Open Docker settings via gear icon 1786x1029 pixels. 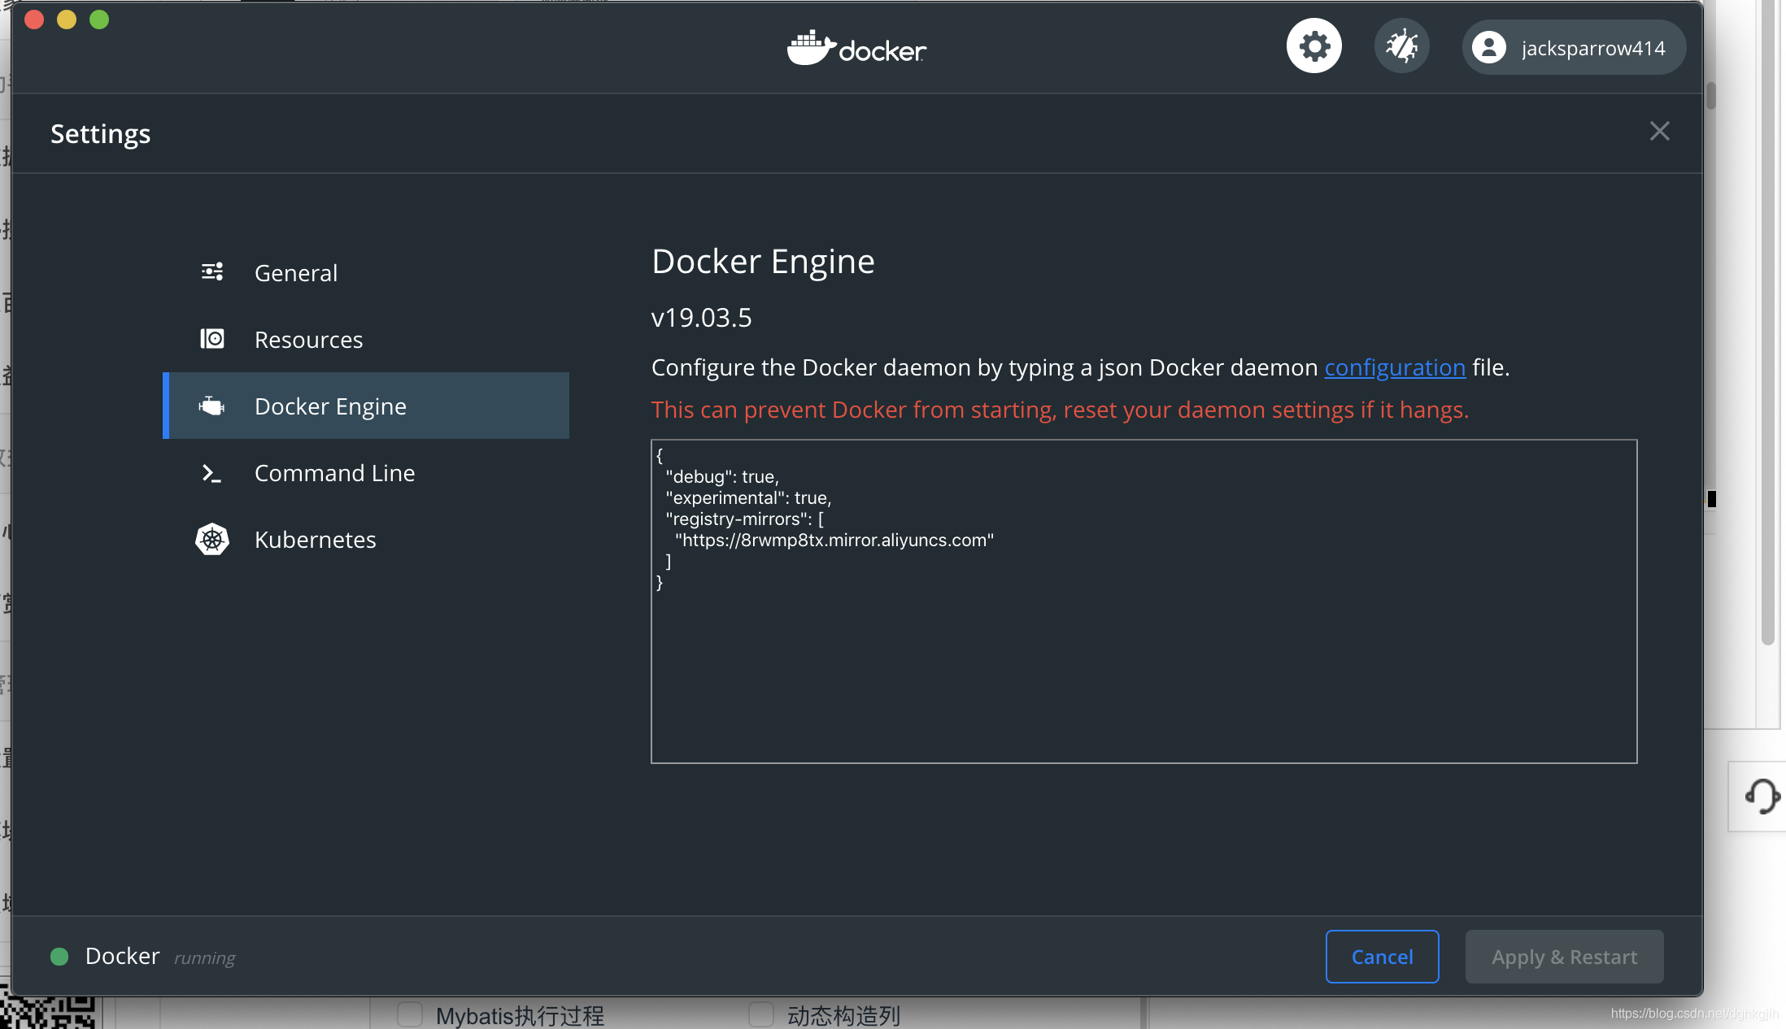(x=1313, y=46)
